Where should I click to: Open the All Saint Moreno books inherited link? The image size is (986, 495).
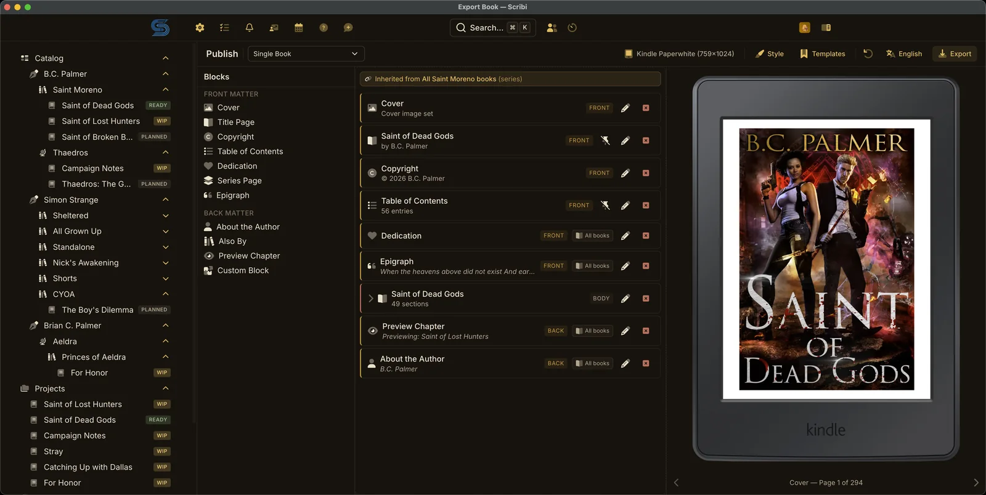pos(459,79)
